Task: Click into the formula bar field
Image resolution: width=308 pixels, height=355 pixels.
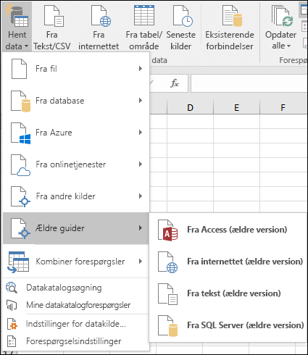Action: click(x=249, y=83)
